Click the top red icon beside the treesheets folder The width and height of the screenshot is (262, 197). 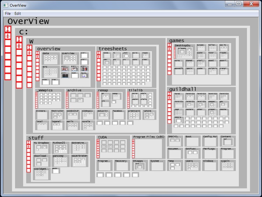tap(99, 53)
